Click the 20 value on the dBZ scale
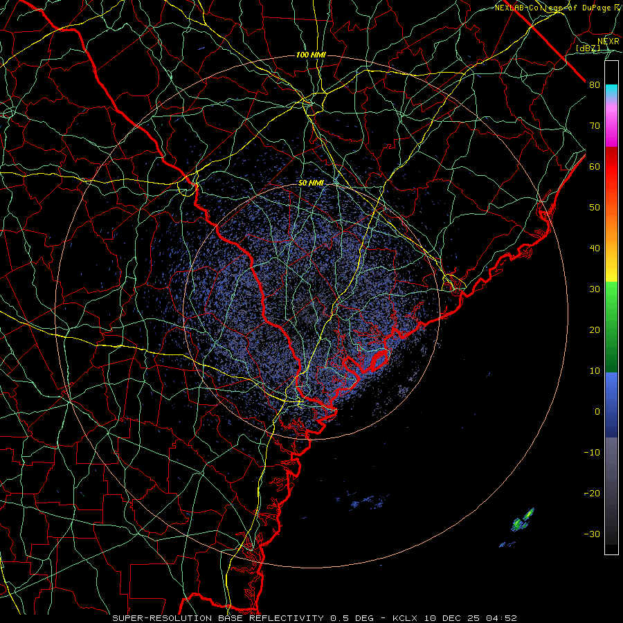 click(595, 330)
